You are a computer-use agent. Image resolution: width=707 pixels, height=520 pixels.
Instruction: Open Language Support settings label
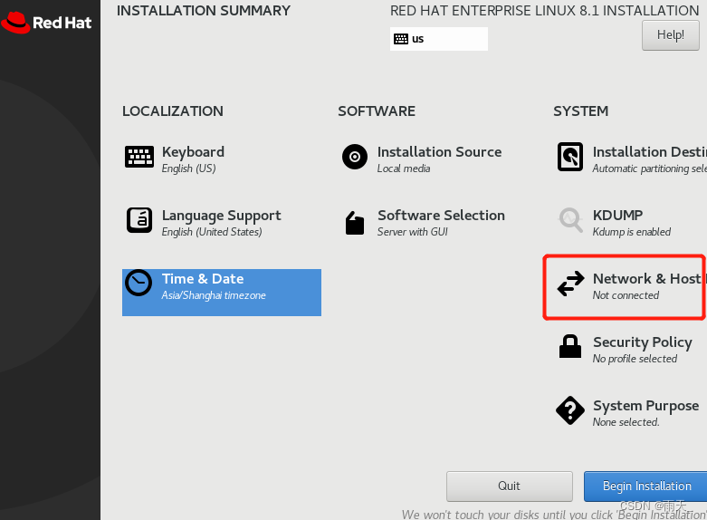click(x=222, y=216)
